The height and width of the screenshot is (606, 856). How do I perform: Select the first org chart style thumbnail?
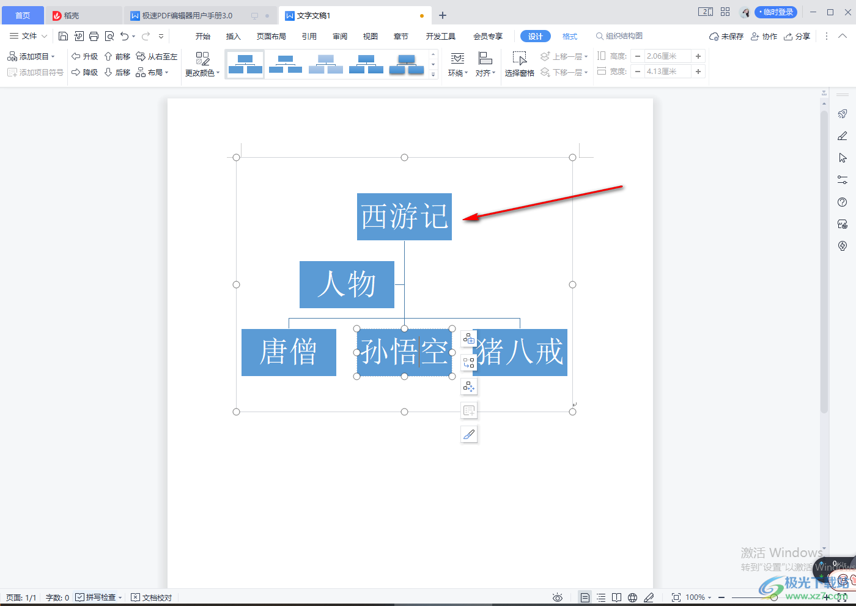click(x=245, y=64)
